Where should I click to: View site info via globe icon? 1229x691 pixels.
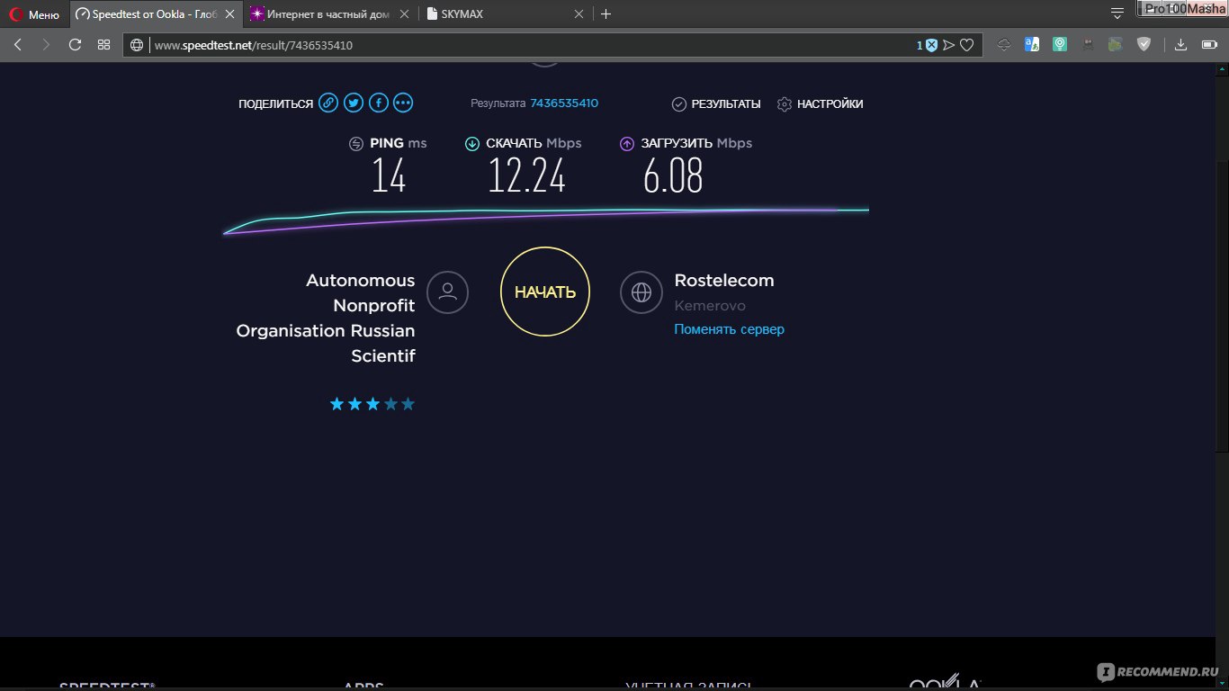point(138,45)
